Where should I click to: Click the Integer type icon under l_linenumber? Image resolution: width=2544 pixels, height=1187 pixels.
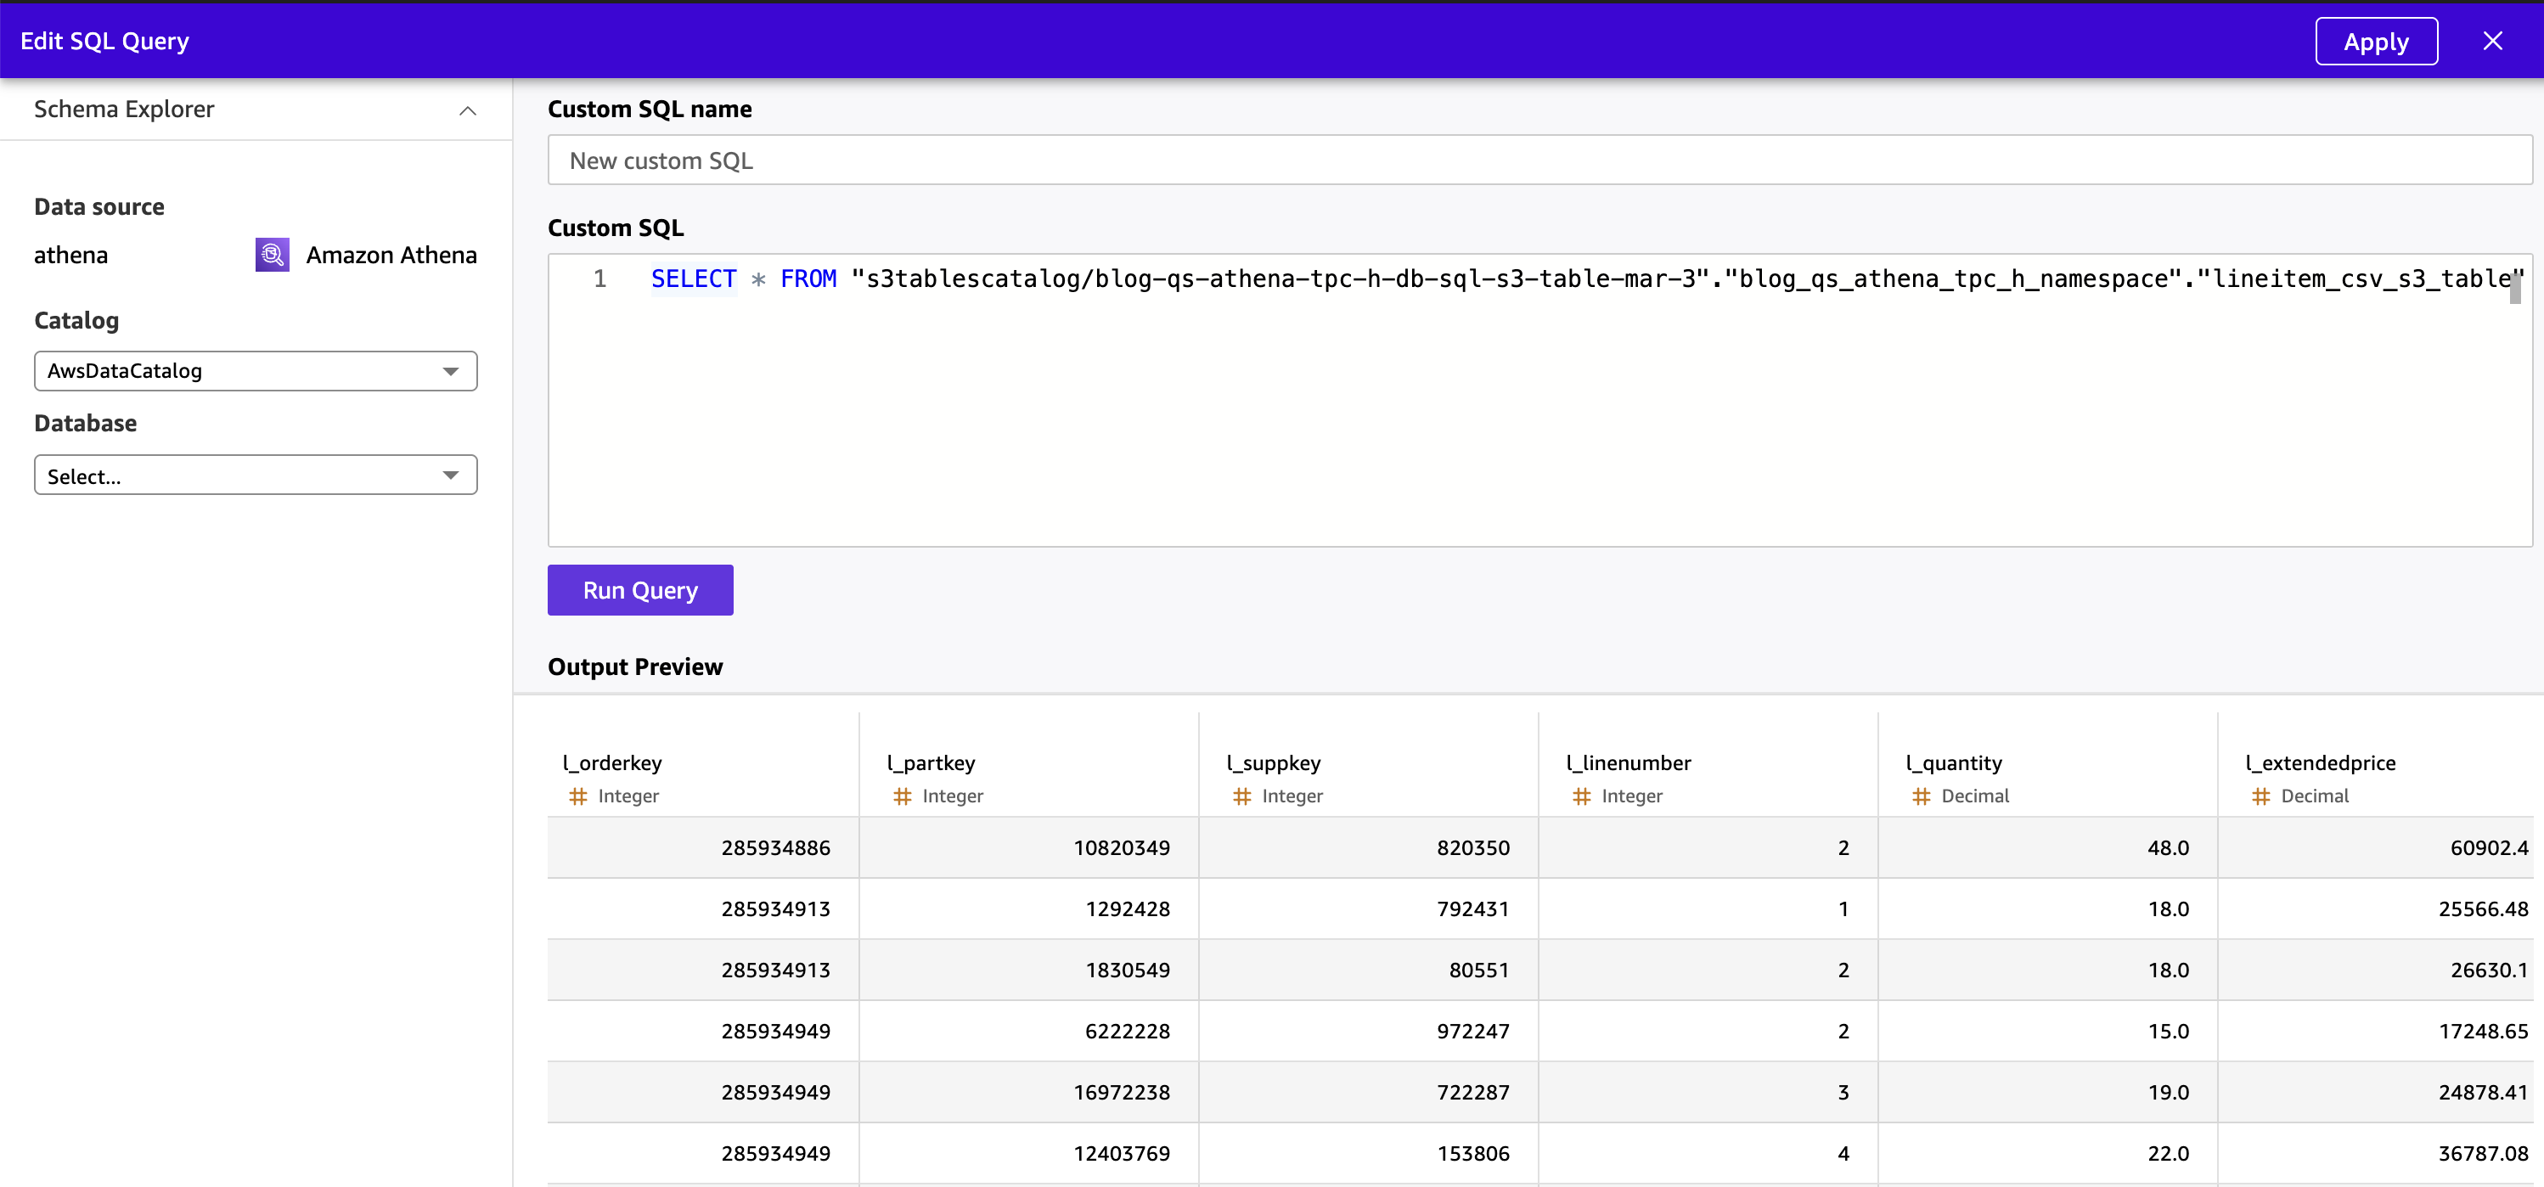click(x=1581, y=796)
